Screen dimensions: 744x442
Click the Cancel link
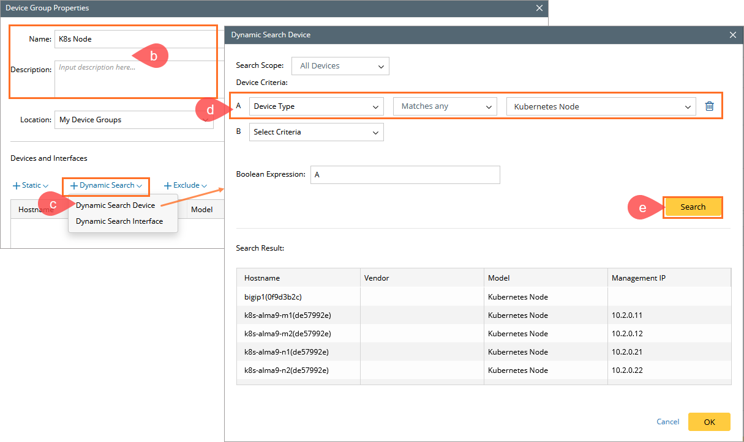(x=667, y=422)
